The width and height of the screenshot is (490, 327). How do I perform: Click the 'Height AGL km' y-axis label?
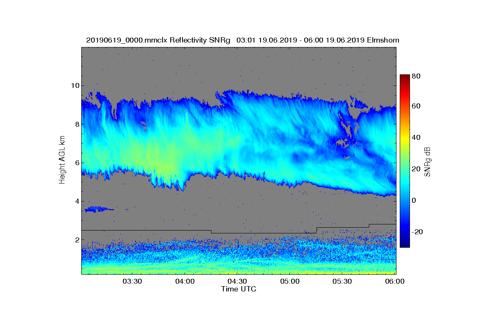click(62, 161)
